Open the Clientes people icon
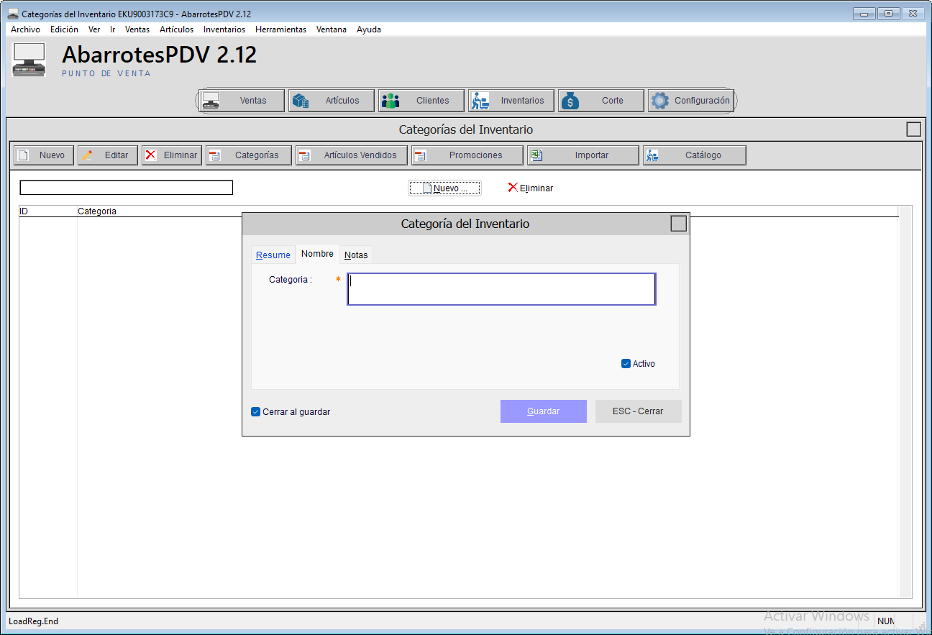Viewport: 932px width, 635px height. 390,101
